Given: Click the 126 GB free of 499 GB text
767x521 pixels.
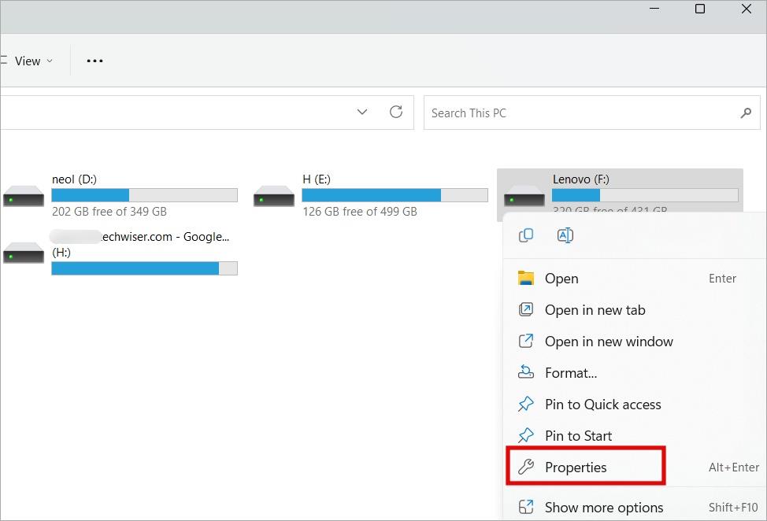Looking at the screenshot, I should 360,212.
